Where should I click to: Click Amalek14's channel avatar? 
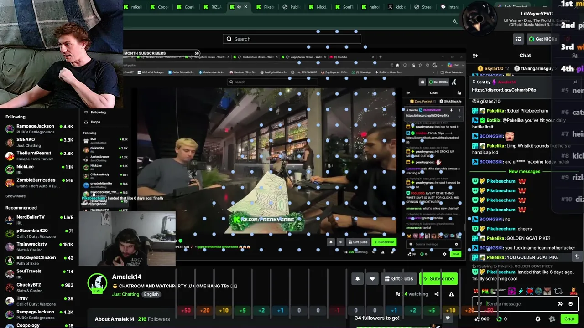pos(97,283)
